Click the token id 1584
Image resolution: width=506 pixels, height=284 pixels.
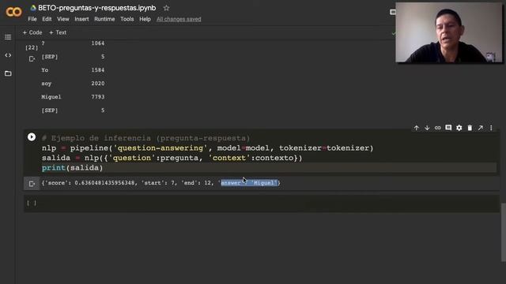tap(98, 70)
